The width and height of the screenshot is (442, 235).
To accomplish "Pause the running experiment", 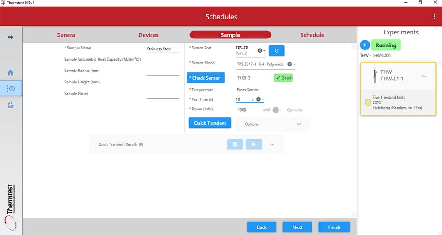I will coord(365,45).
